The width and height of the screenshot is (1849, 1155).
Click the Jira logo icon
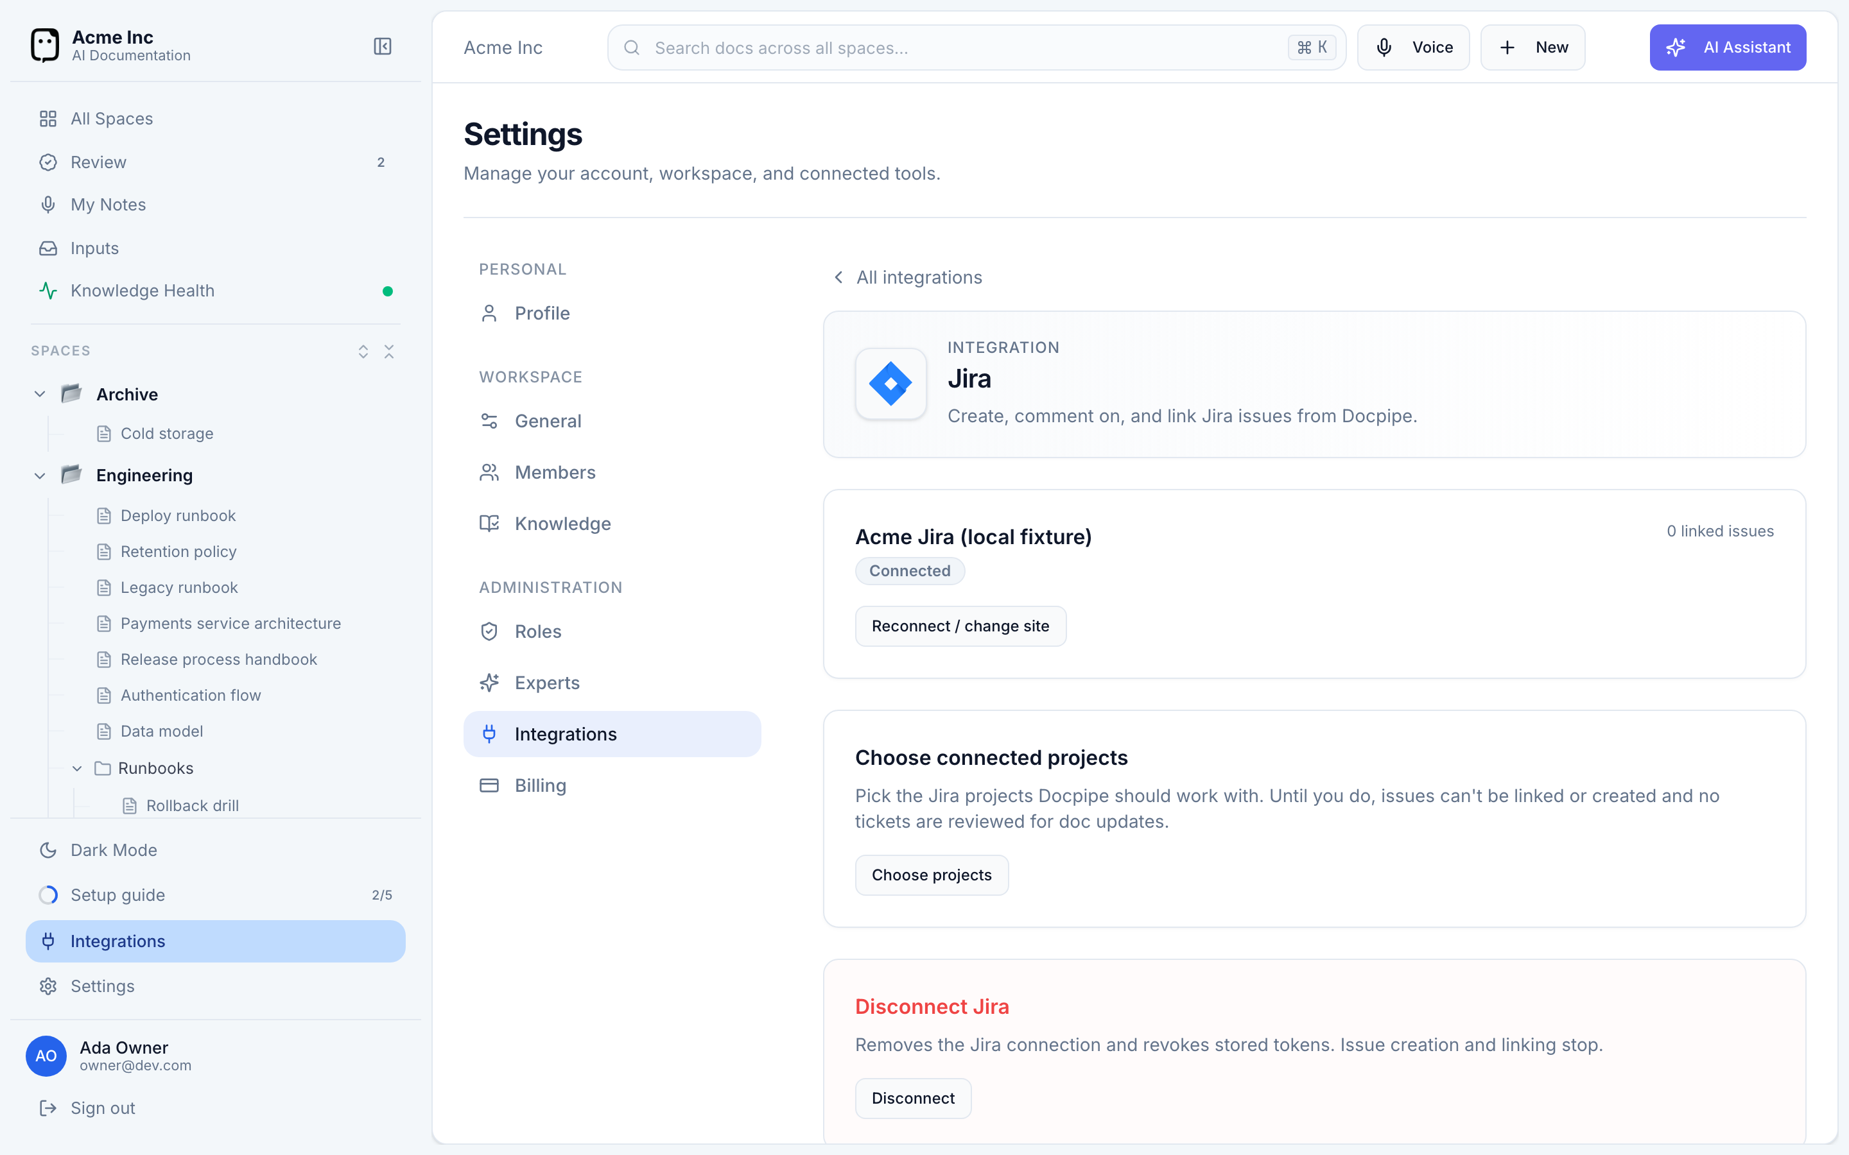[x=891, y=384]
